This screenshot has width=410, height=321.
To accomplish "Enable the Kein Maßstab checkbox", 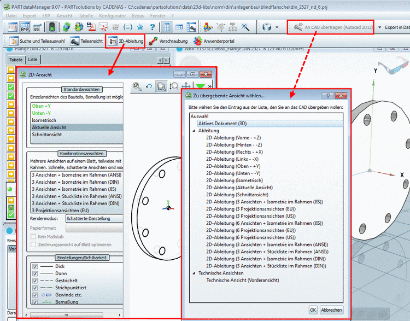I will [33, 236].
